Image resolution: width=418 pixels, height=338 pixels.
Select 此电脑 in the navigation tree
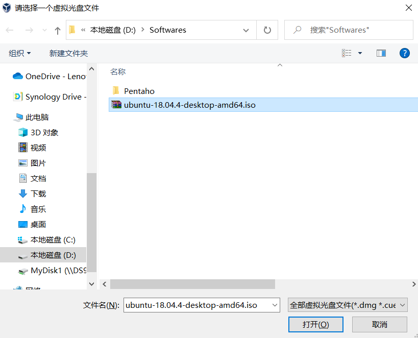coord(32,117)
